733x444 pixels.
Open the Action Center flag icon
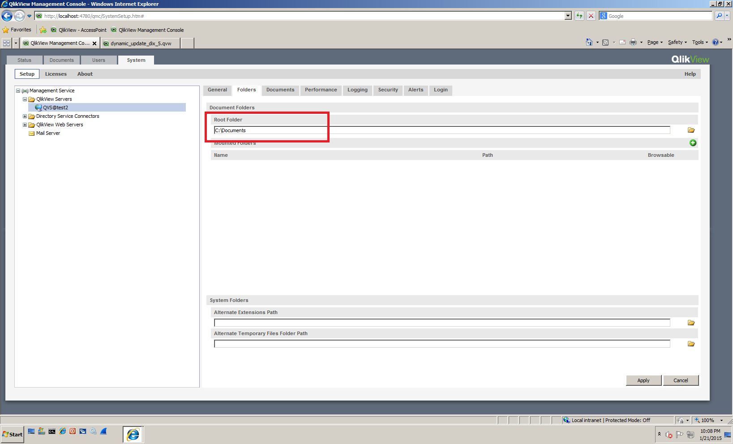point(680,435)
